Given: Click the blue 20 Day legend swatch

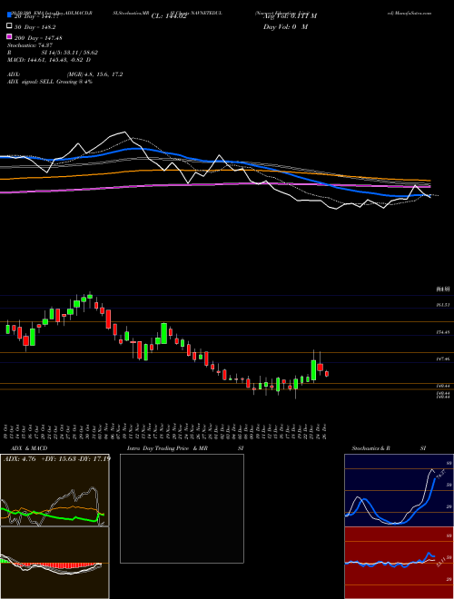Looking at the screenshot, I should pos(10,15).
